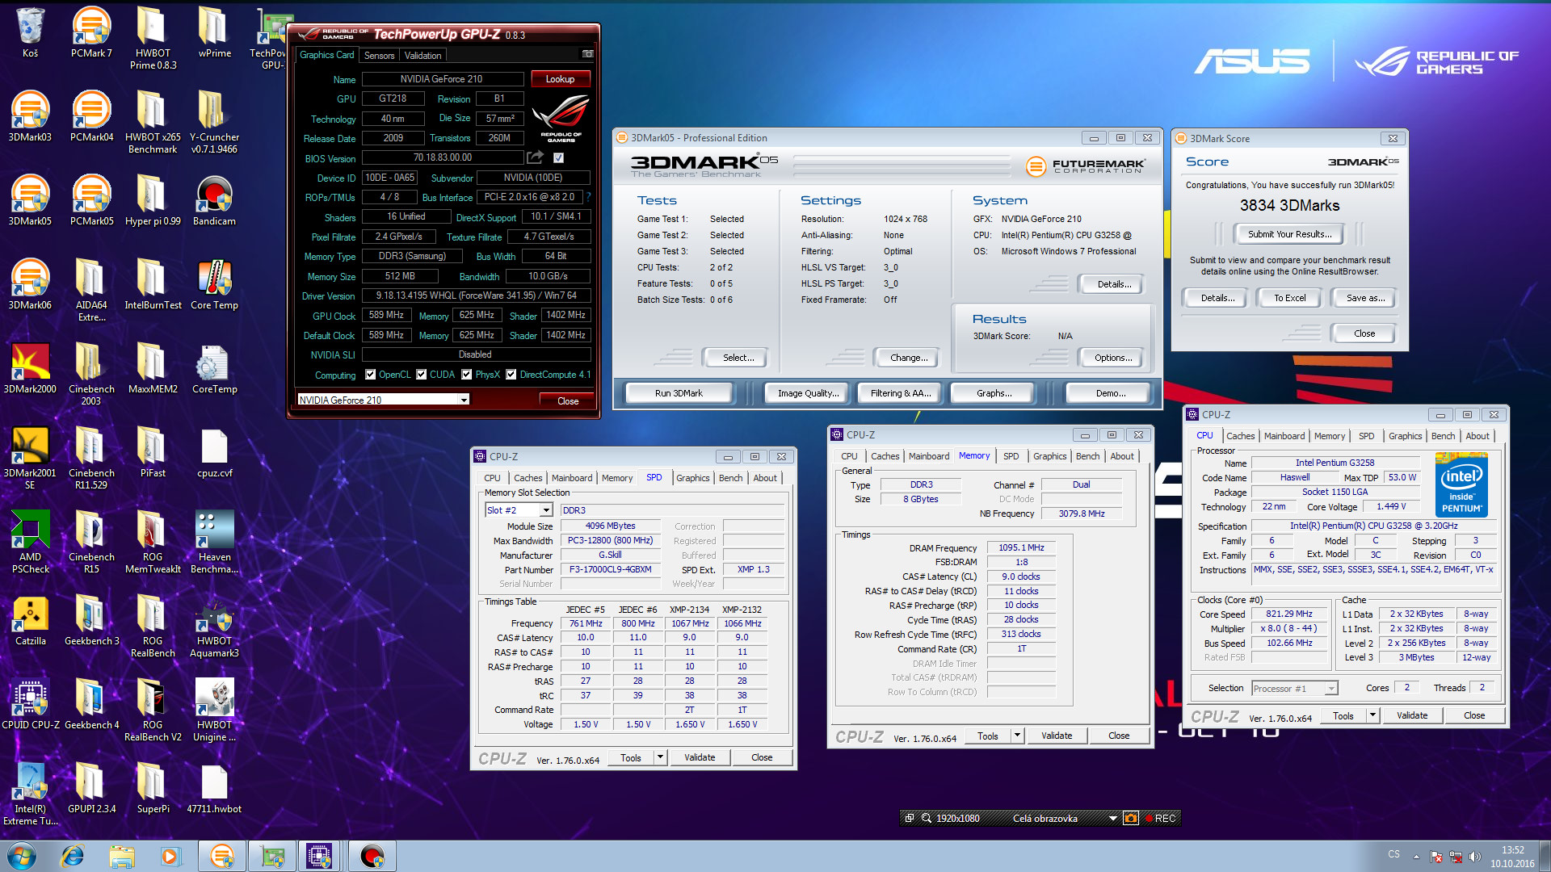Switch to the Validation tab in GPU-Z
The image size is (1551, 872).
click(422, 55)
